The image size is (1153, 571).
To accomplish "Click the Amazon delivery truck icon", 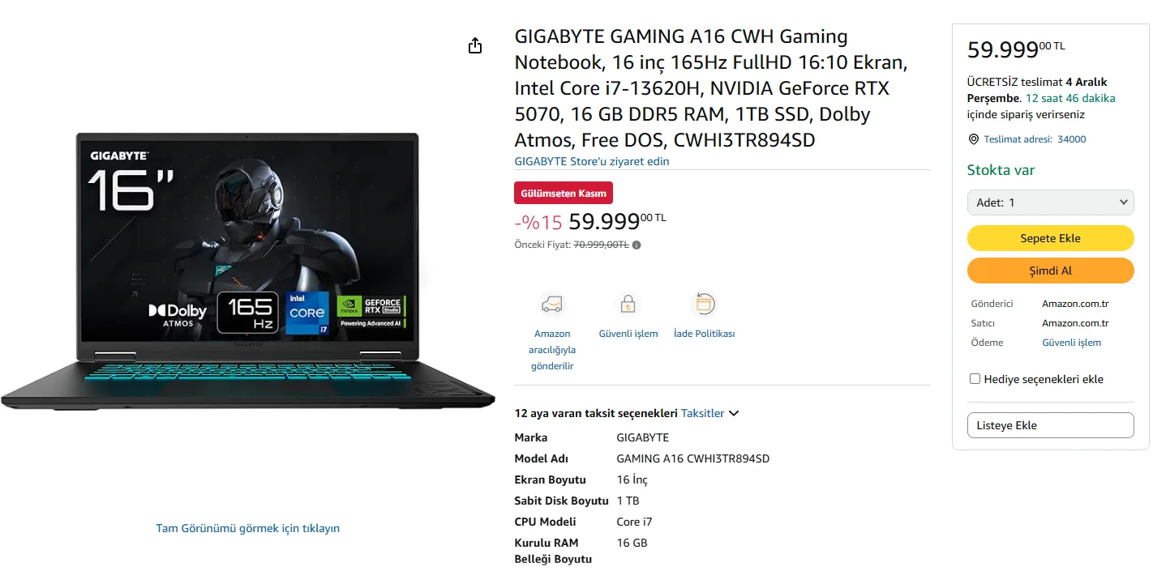I will coord(552,305).
